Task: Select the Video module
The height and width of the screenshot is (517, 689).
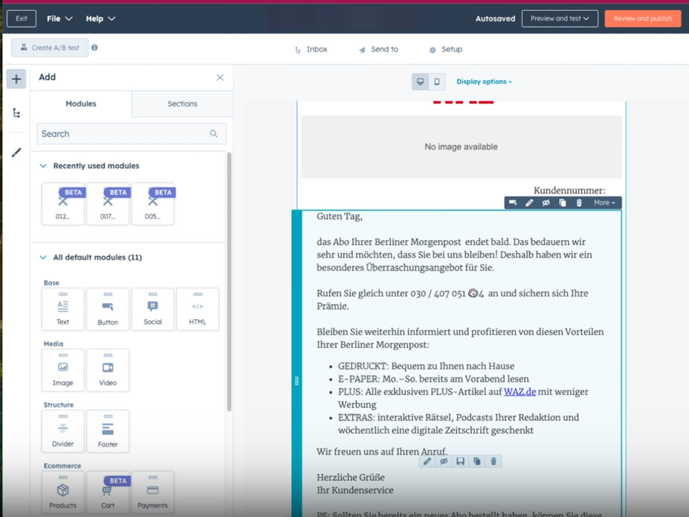Action: click(108, 370)
